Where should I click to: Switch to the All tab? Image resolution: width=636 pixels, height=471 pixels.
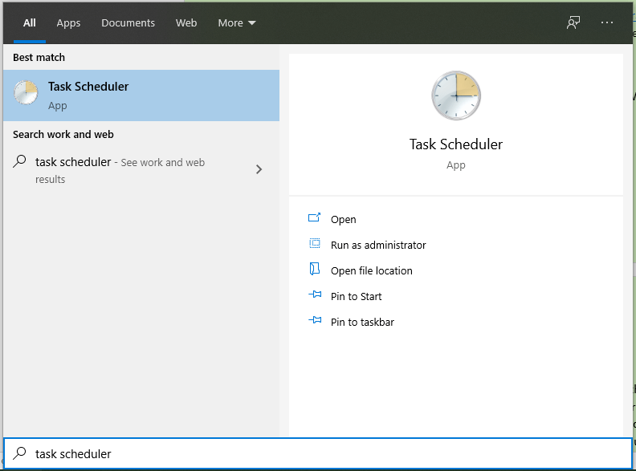tap(30, 22)
